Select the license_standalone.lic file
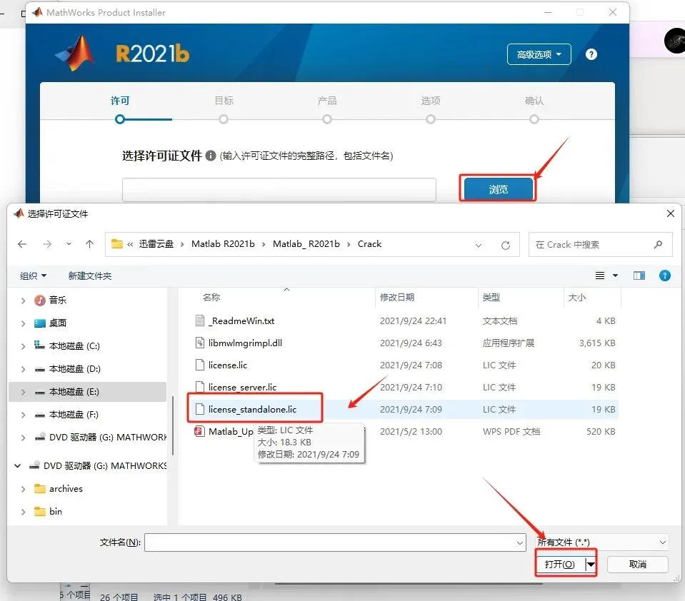Image resolution: width=685 pixels, height=601 pixels. 253,410
